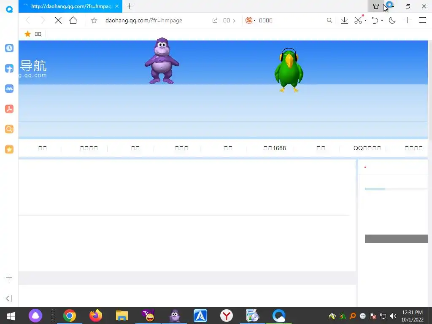The image size is (432, 324).
Task: Click the QQ Browser taskbar icon
Action: click(279, 316)
